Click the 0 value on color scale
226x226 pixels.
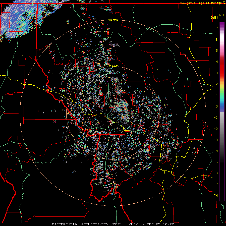tap(217, 106)
